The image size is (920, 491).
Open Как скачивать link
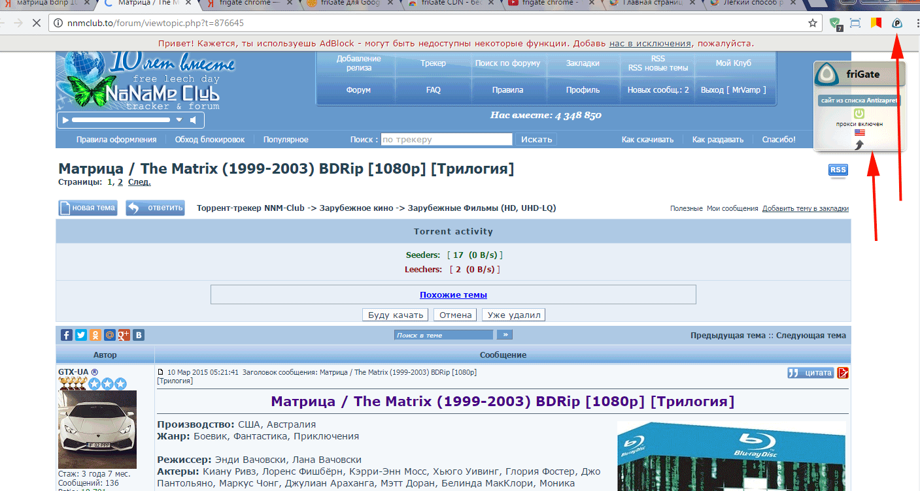tap(647, 140)
